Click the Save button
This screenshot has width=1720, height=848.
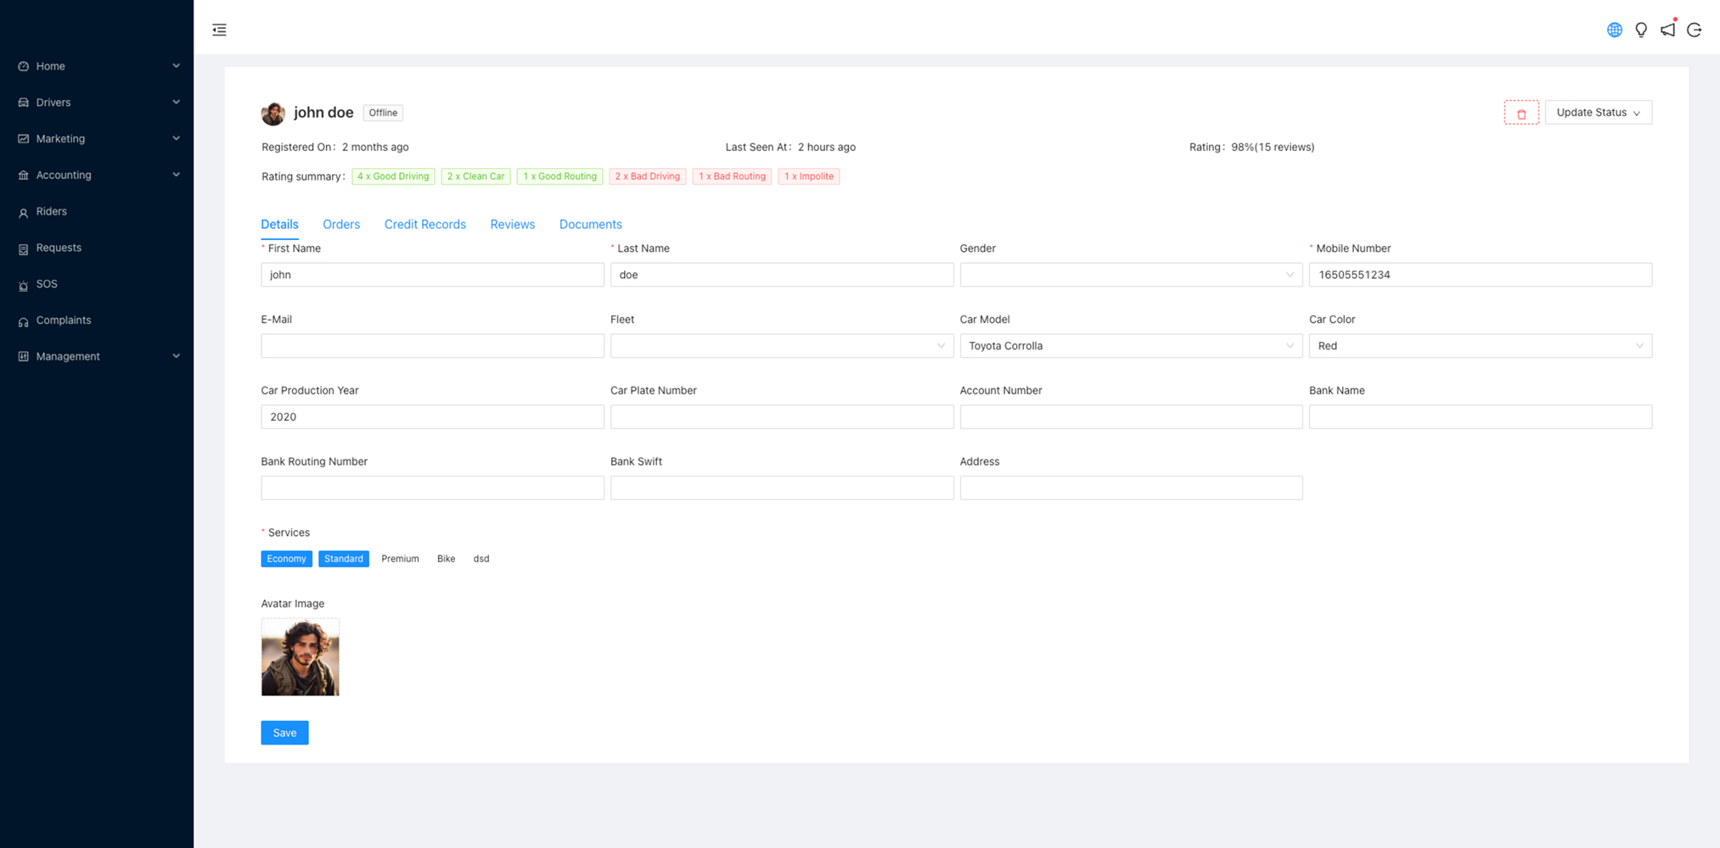pos(284,733)
